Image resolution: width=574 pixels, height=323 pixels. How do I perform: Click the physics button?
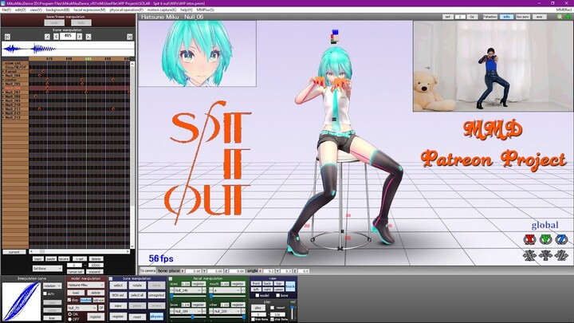pos(156,317)
